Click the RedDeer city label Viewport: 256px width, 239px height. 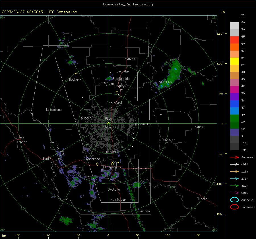point(121,86)
